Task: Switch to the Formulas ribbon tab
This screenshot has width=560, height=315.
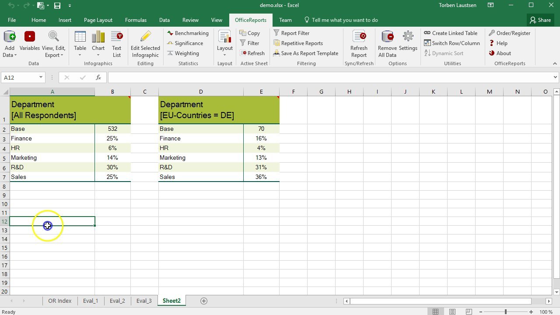Action: (136, 20)
